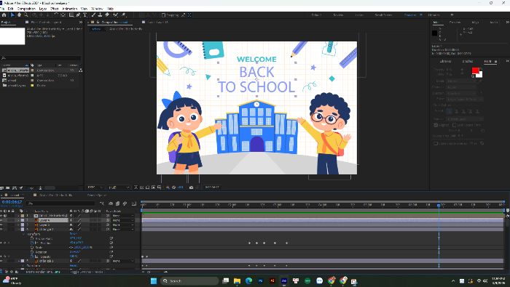Toggle the scale constrain proportions link
Viewport: 510px width, 287px height.
(71, 247)
